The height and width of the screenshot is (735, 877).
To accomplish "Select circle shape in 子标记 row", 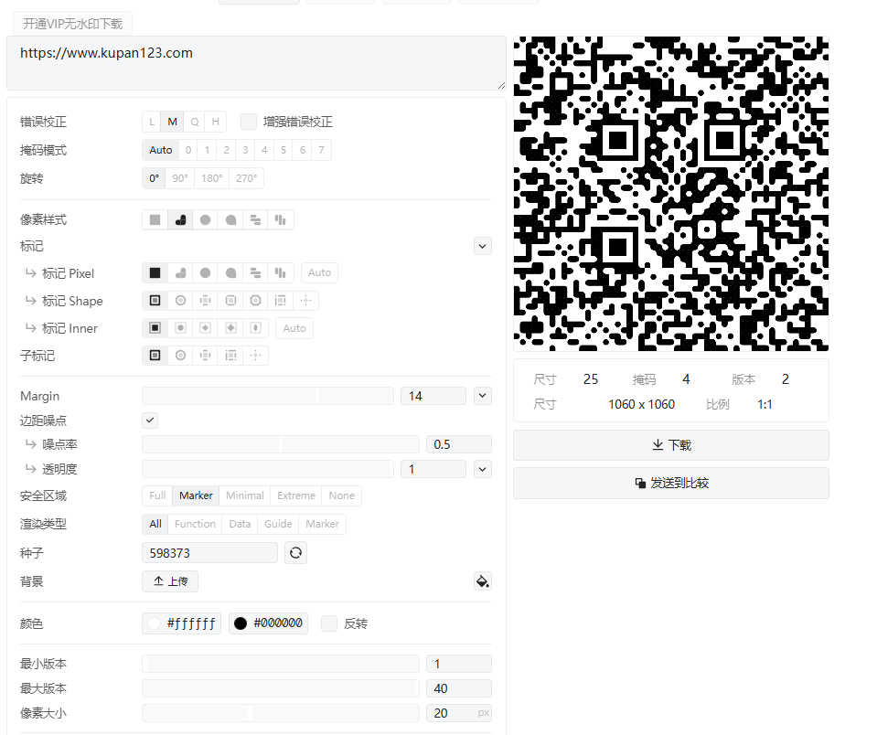I will coord(181,356).
